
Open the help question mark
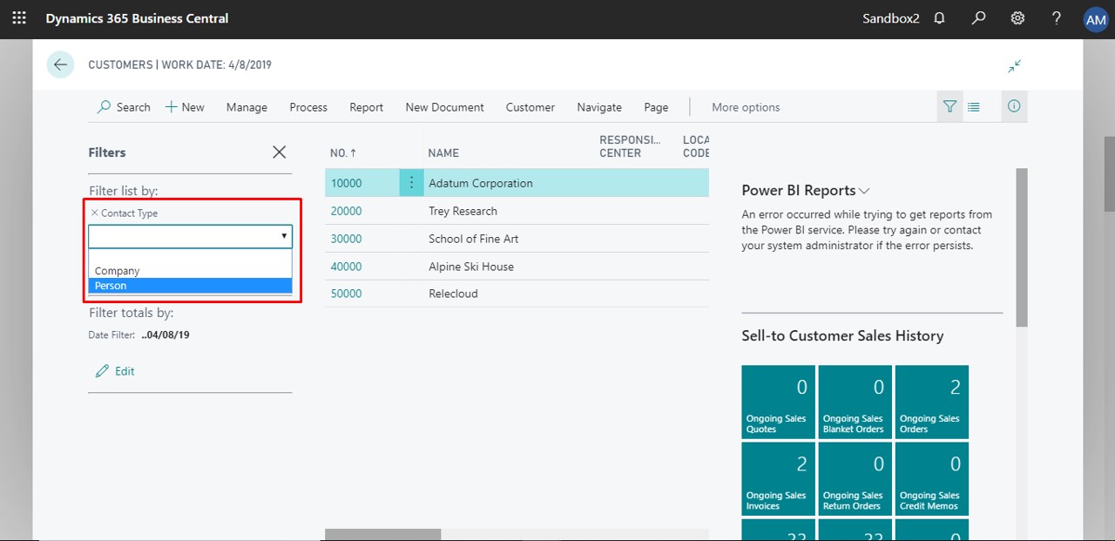tap(1057, 17)
